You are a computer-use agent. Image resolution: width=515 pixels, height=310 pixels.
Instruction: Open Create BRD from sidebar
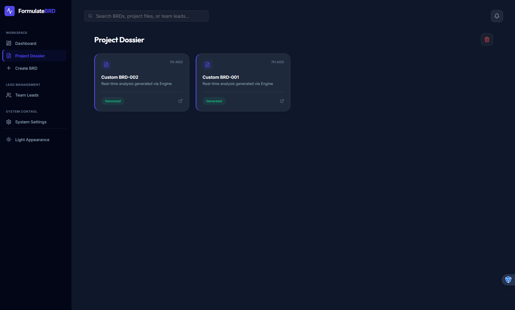click(26, 68)
